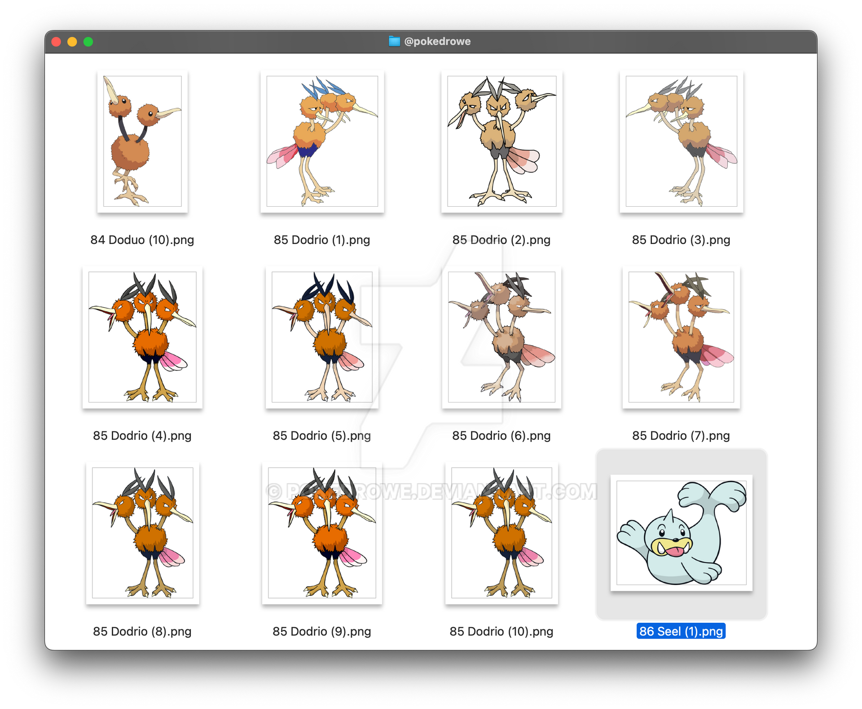Click the label 85 Dodrio (4).png
The height and width of the screenshot is (709, 862).
coord(142,435)
